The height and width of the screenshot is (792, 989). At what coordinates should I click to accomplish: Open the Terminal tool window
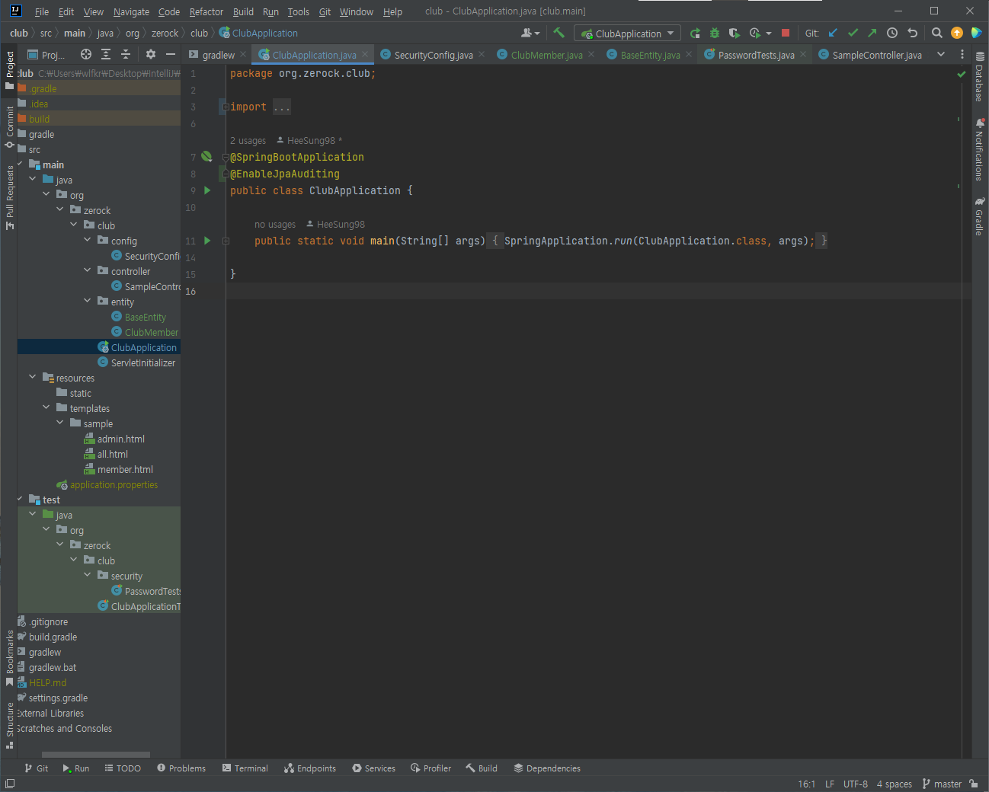pyautogui.click(x=245, y=768)
